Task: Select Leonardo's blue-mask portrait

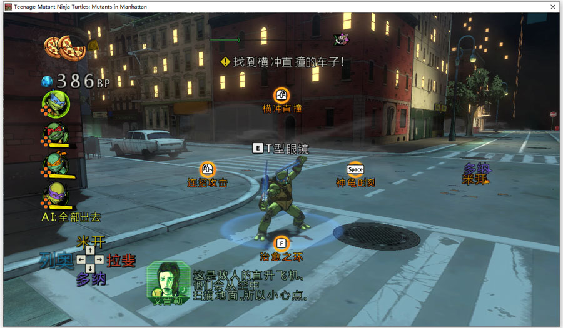Action: click(x=56, y=104)
